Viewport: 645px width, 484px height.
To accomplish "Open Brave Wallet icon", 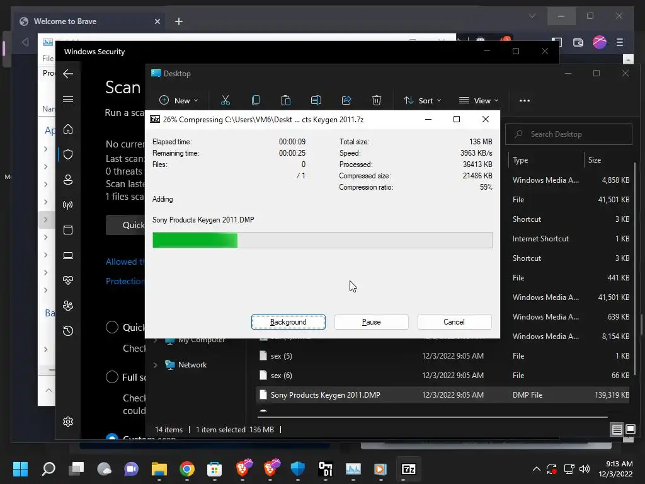I will (578, 42).
